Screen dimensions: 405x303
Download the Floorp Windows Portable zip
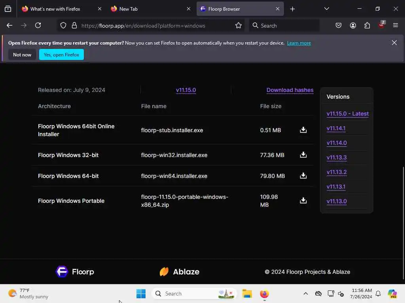303,200
